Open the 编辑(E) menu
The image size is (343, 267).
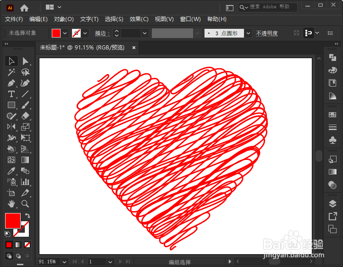coord(38,19)
